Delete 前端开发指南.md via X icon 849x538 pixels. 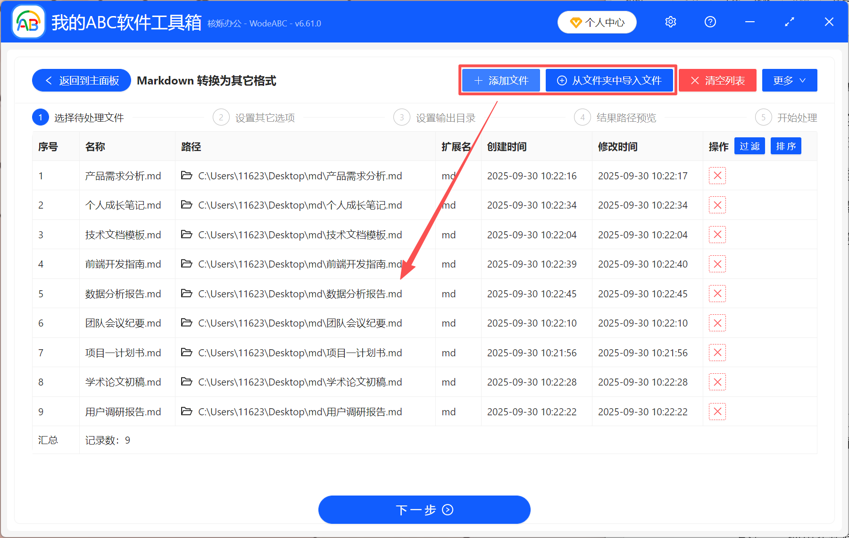coord(717,264)
